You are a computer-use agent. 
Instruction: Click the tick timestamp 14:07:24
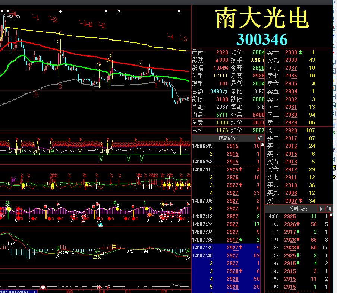click(x=202, y=224)
